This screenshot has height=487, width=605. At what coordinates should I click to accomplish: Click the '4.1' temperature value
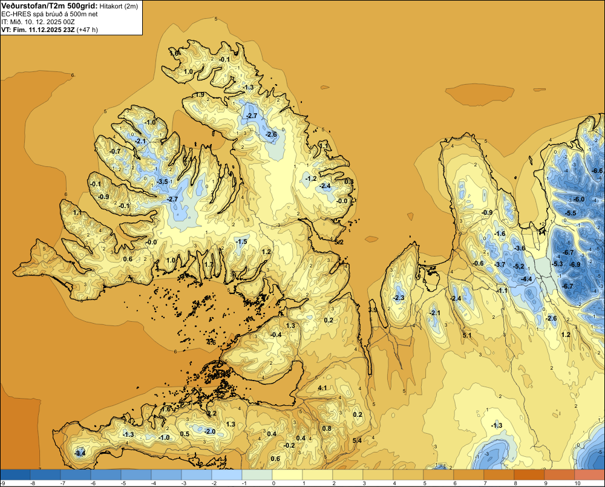[322, 388]
